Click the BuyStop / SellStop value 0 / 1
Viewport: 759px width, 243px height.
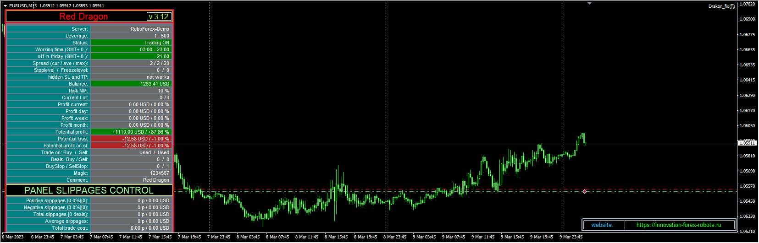tap(131, 166)
